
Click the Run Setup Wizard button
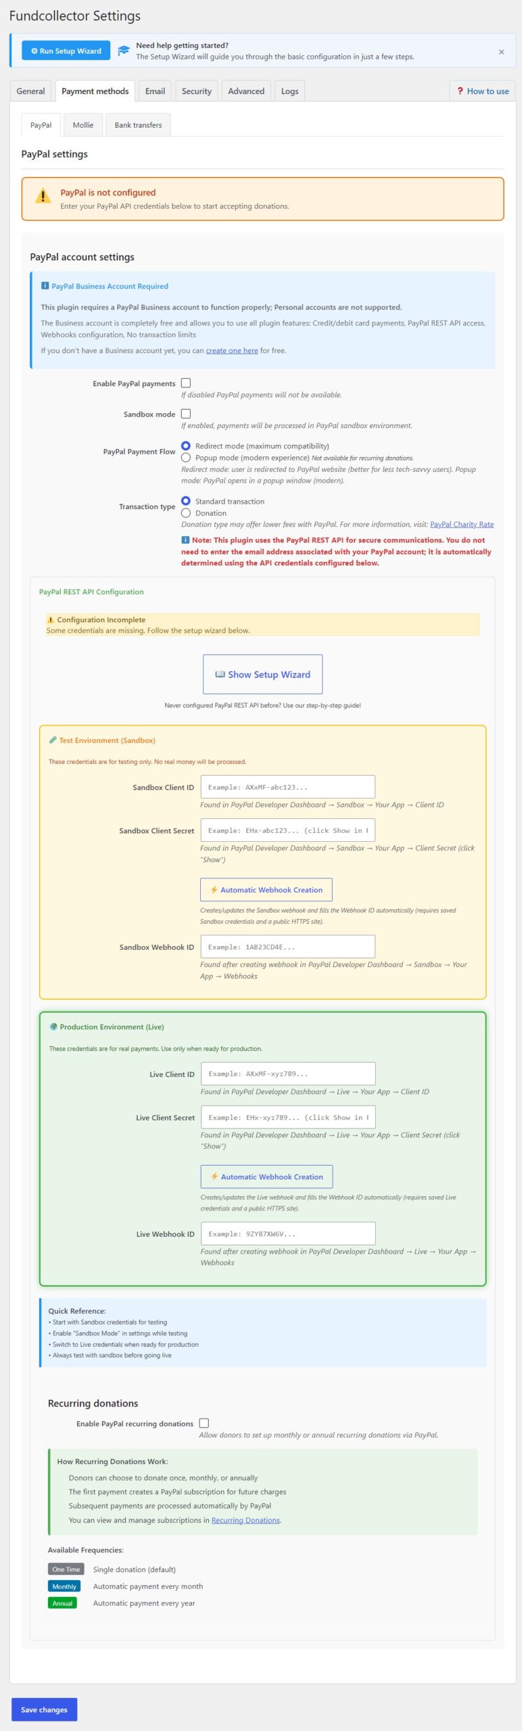(66, 51)
